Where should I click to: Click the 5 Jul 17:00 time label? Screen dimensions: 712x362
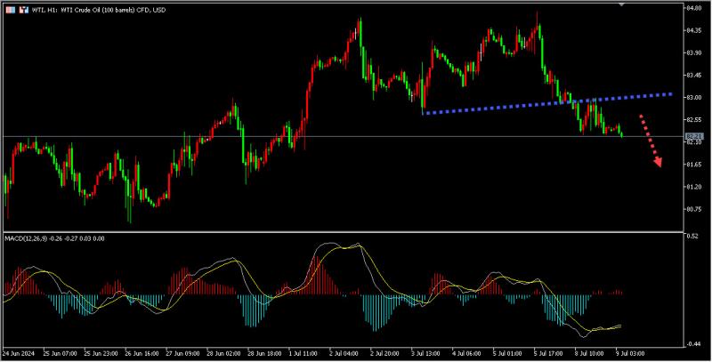pyautogui.click(x=548, y=353)
